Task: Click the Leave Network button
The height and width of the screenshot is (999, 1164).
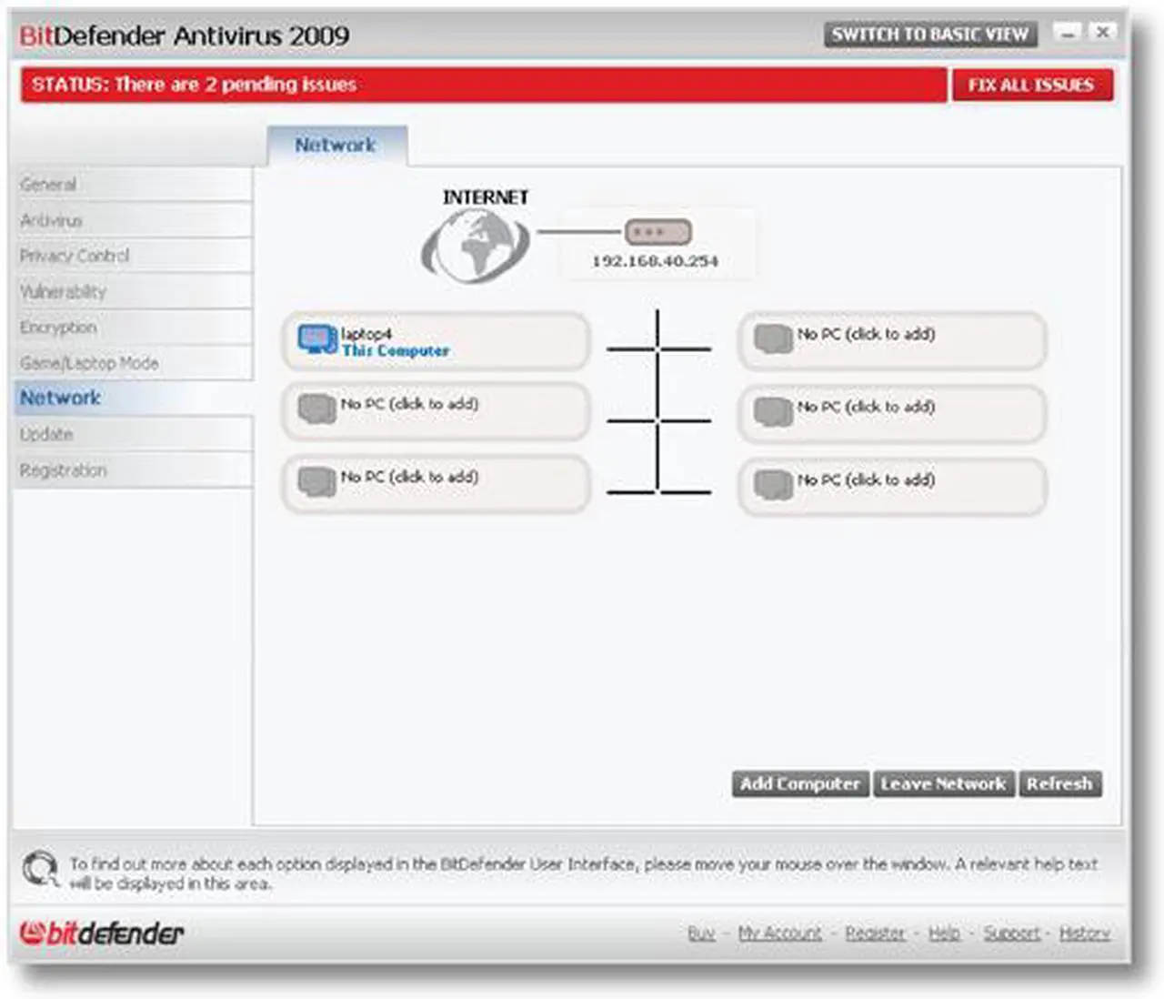Action: pyautogui.click(x=943, y=783)
